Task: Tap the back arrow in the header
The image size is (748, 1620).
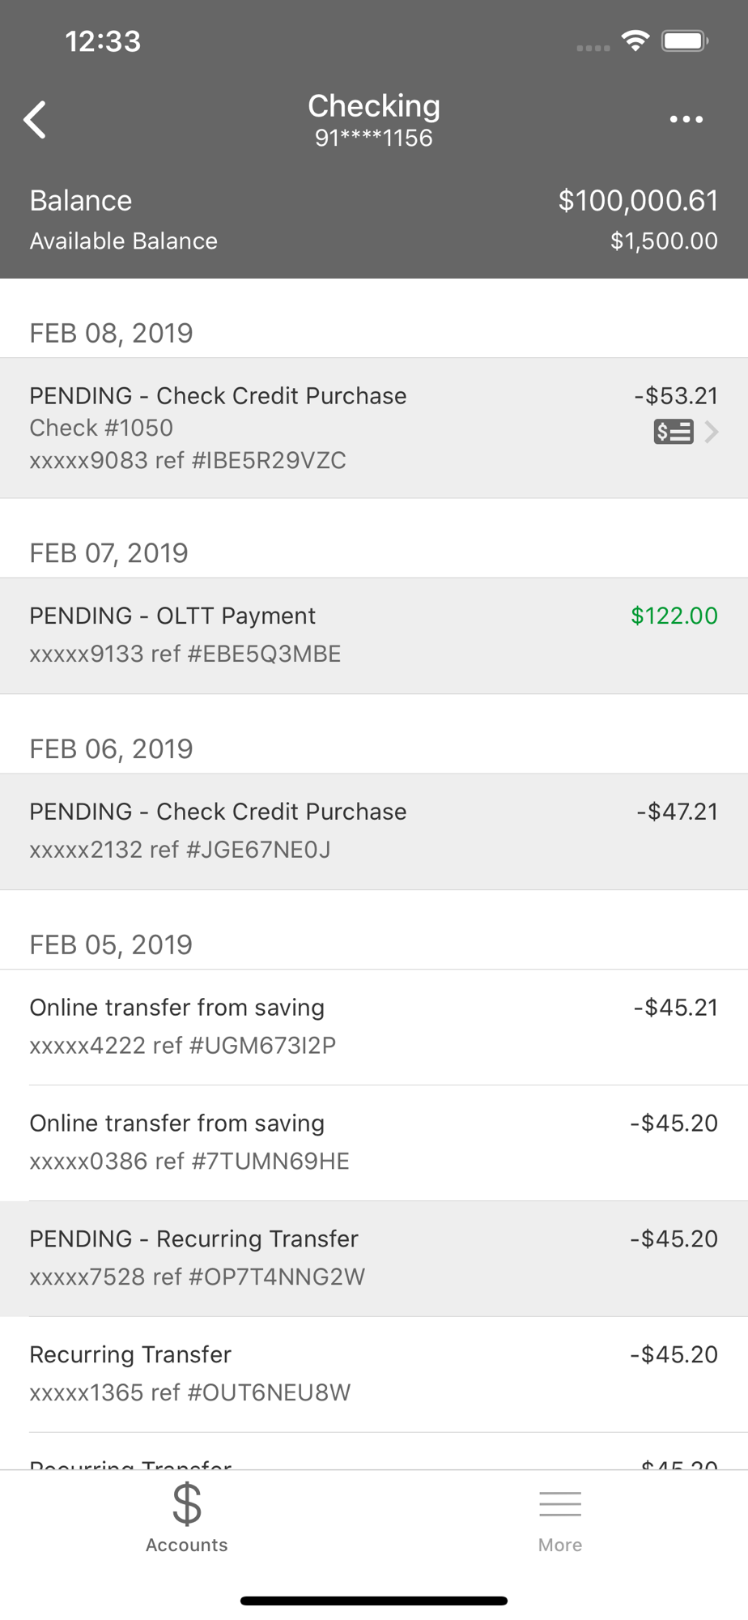Action: 35,121
